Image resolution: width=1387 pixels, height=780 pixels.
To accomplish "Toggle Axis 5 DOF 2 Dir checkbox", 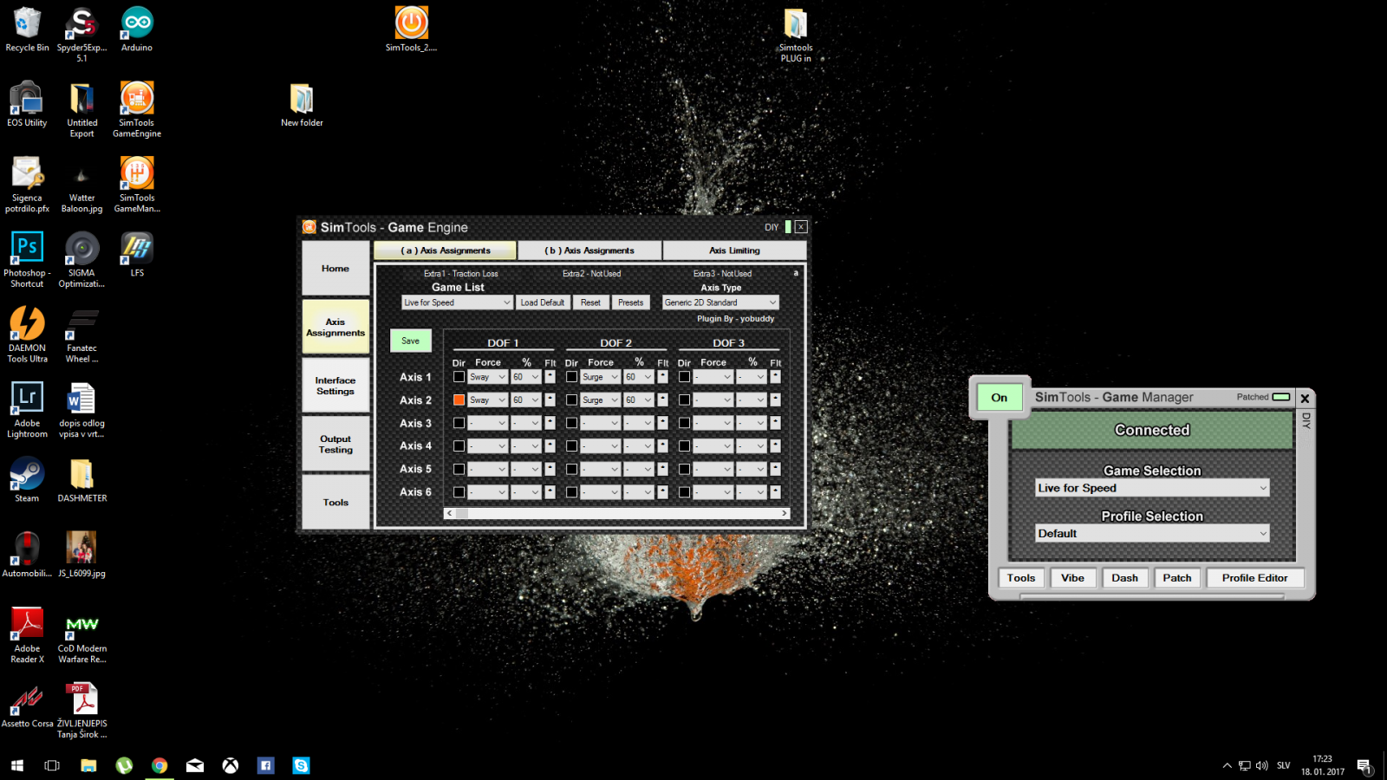I will [572, 469].
